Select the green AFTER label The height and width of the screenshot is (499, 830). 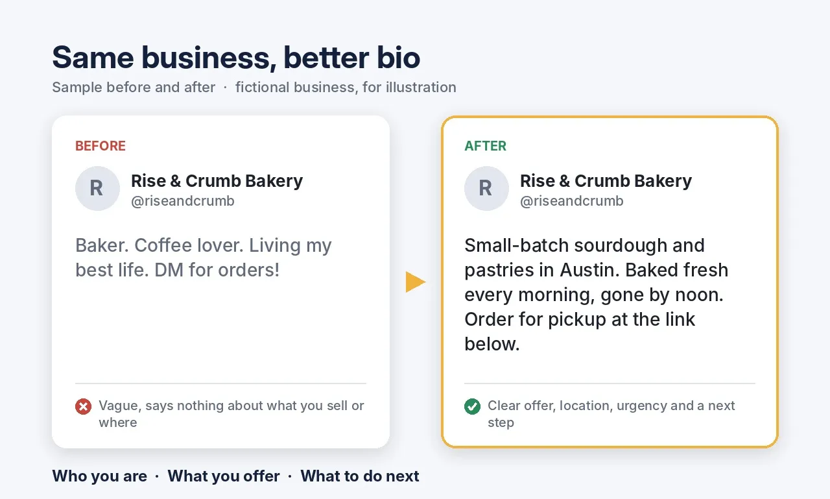(485, 146)
